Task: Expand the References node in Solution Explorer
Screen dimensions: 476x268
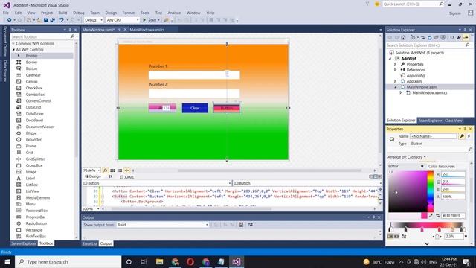Action: (395, 70)
